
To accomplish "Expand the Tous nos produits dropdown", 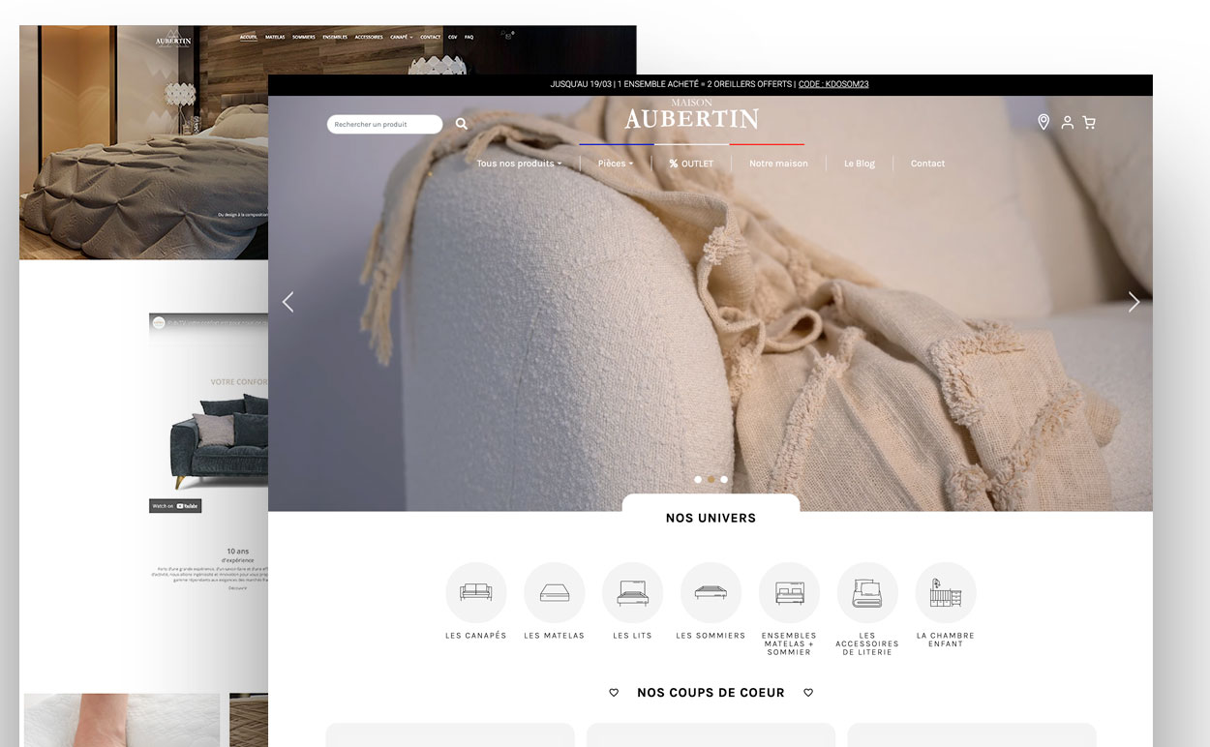I will (519, 164).
